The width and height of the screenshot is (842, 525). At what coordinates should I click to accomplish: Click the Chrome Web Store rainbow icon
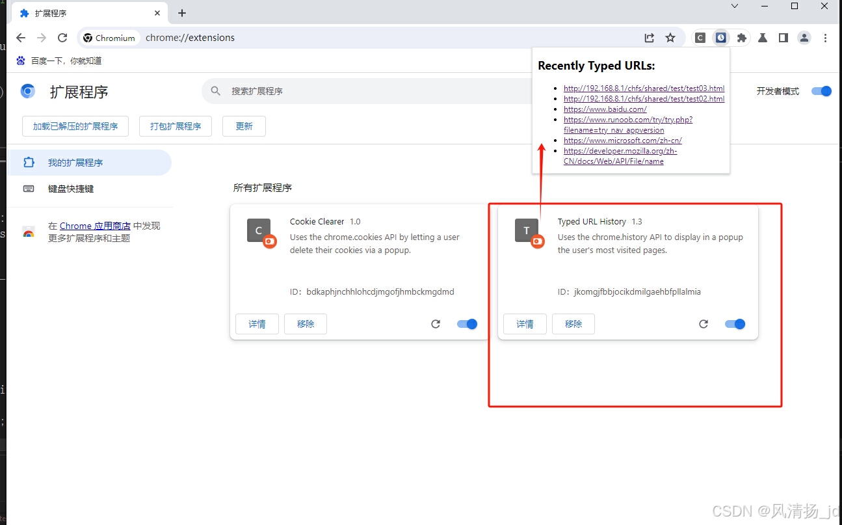click(29, 232)
